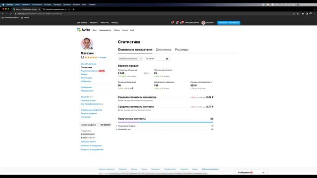Open the browser extensions puzzle icon

tap(303, 14)
